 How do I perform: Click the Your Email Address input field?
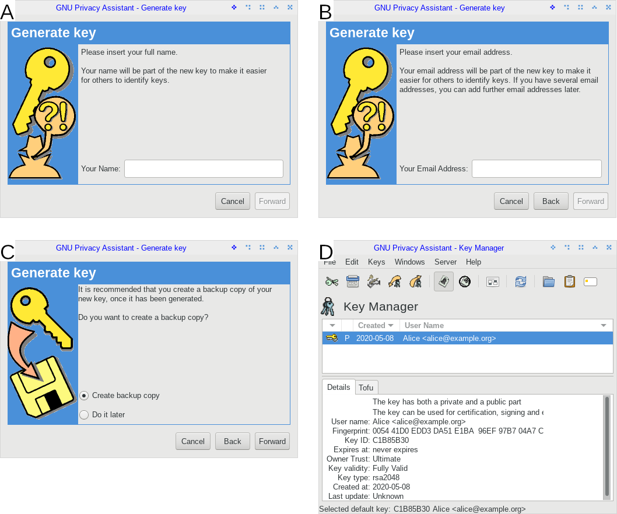[x=536, y=168]
